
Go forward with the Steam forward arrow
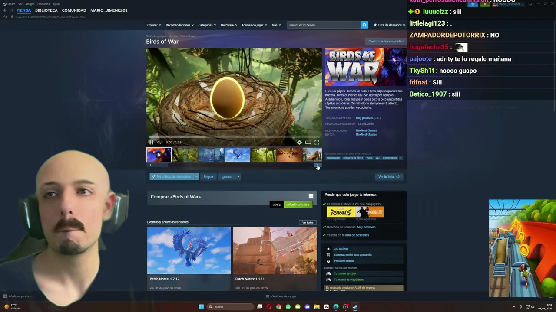pyautogui.click(x=12, y=10)
